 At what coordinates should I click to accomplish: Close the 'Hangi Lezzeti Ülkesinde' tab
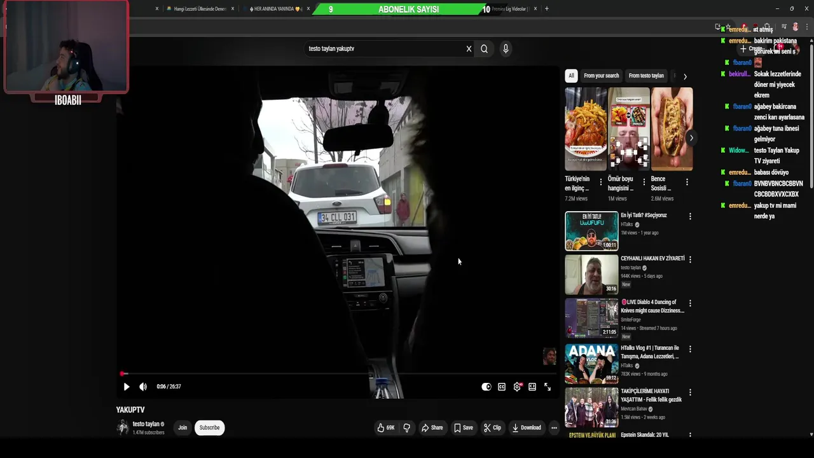[233, 9]
